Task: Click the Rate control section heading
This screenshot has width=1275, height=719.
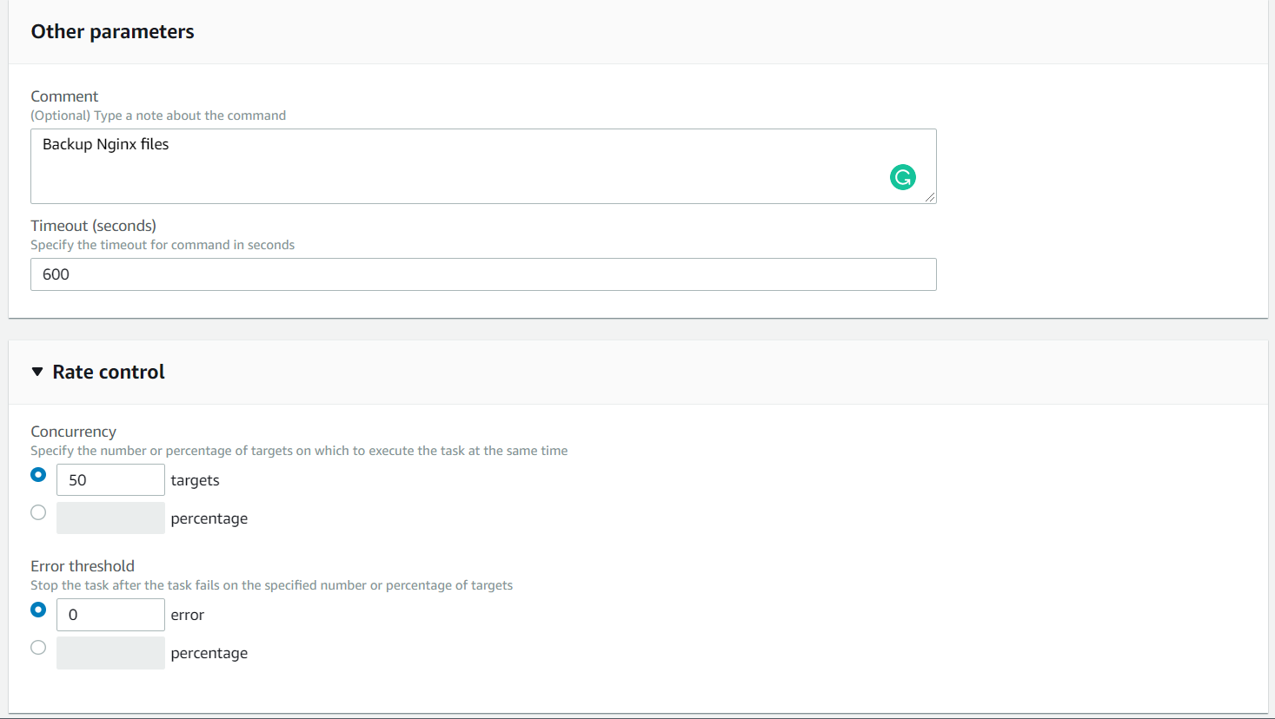Action: pyautogui.click(x=109, y=372)
